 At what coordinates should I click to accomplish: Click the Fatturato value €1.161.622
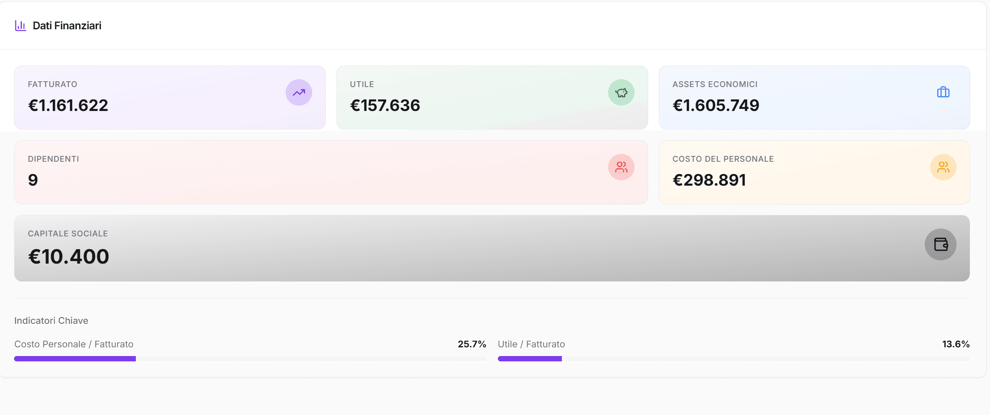pos(68,106)
